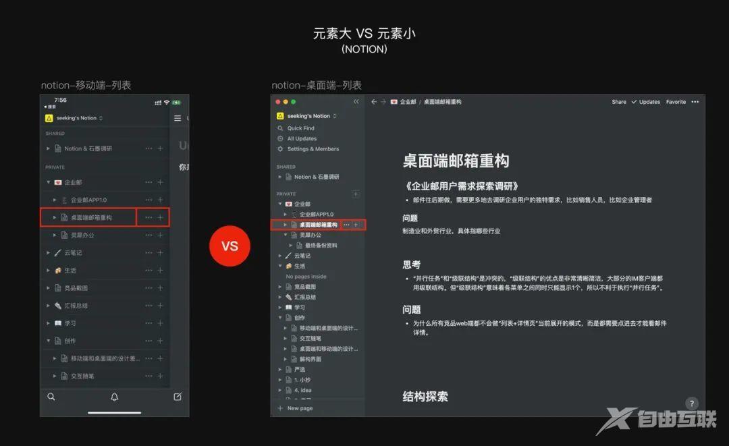Open the more options dots for 云笔记 on mobile
The width and height of the screenshot is (729, 446).
(x=148, y=253)
